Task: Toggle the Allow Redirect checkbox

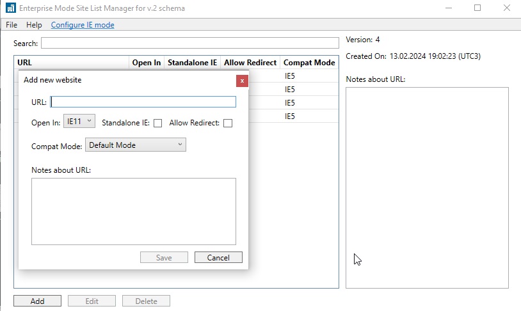Action: coord(228,124)
